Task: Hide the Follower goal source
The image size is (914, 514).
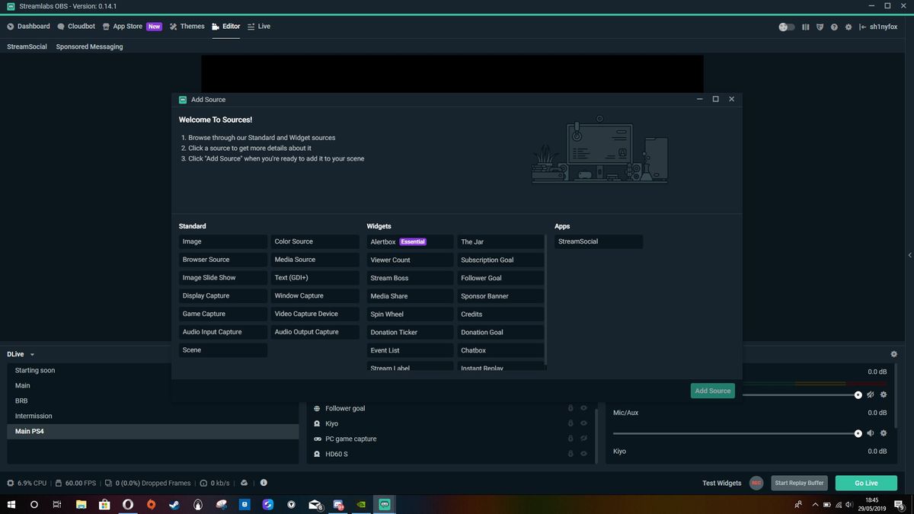Action: [583, 408]
